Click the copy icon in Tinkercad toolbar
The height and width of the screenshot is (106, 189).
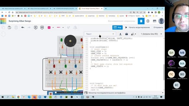pyautogui.click(x=3, y=27)
